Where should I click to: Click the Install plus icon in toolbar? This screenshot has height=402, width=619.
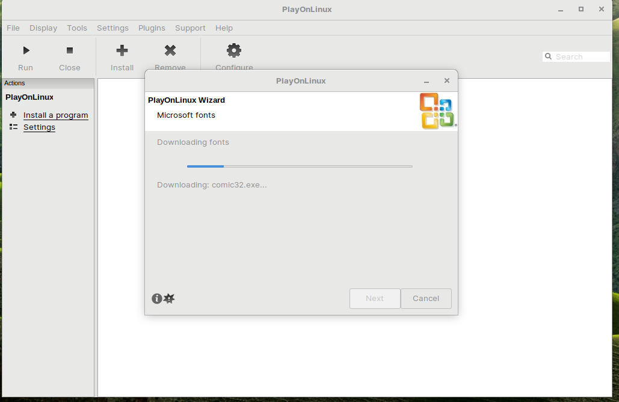tap(122, 50)
